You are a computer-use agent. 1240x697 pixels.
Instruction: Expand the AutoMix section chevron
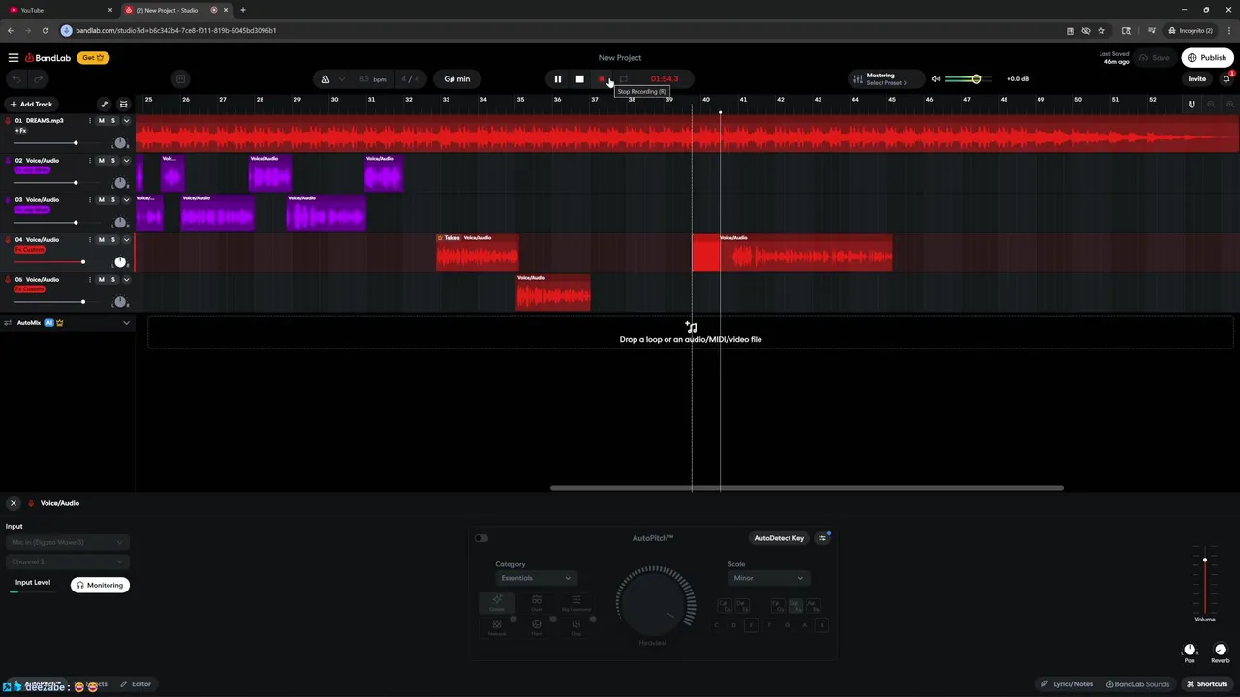[x=126, y=323]
